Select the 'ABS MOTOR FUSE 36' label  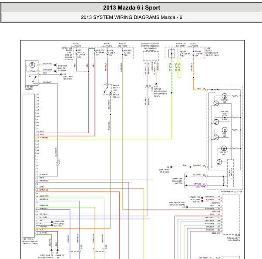click(x=81, y=54)
